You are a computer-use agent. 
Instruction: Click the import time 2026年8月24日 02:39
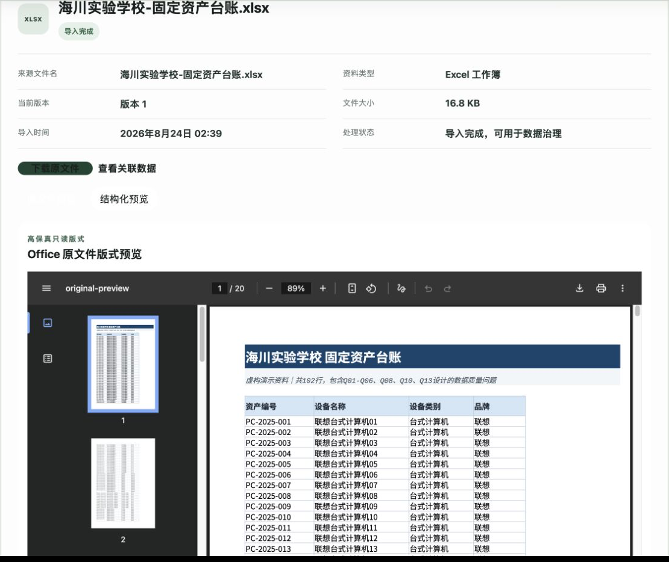171,134
